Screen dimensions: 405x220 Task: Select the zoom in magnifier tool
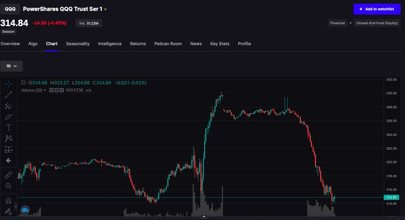pyautogui.click(x=8, y=186)
